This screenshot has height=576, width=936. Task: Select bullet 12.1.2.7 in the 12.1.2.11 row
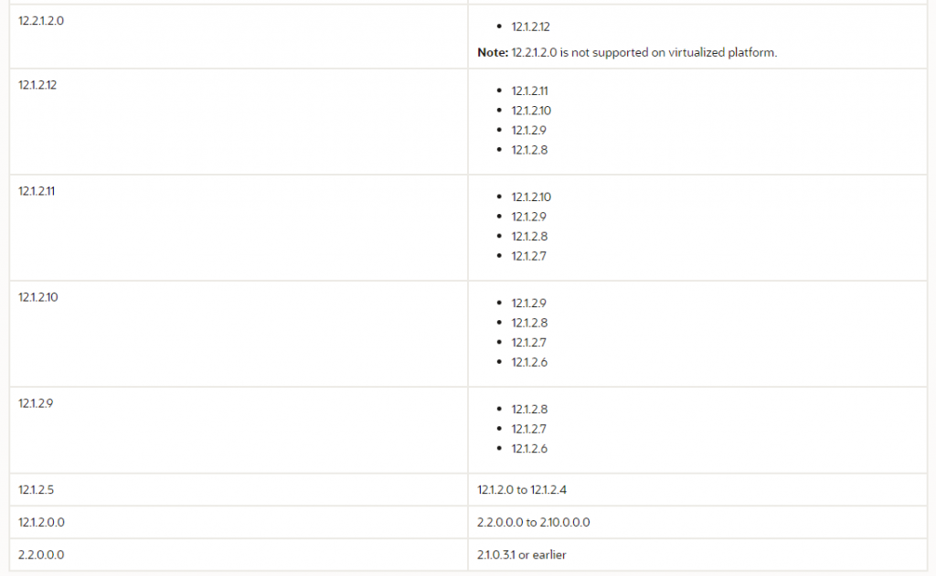coord(528,256)
